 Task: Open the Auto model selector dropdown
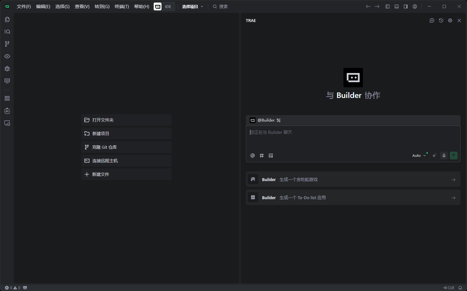419,156
